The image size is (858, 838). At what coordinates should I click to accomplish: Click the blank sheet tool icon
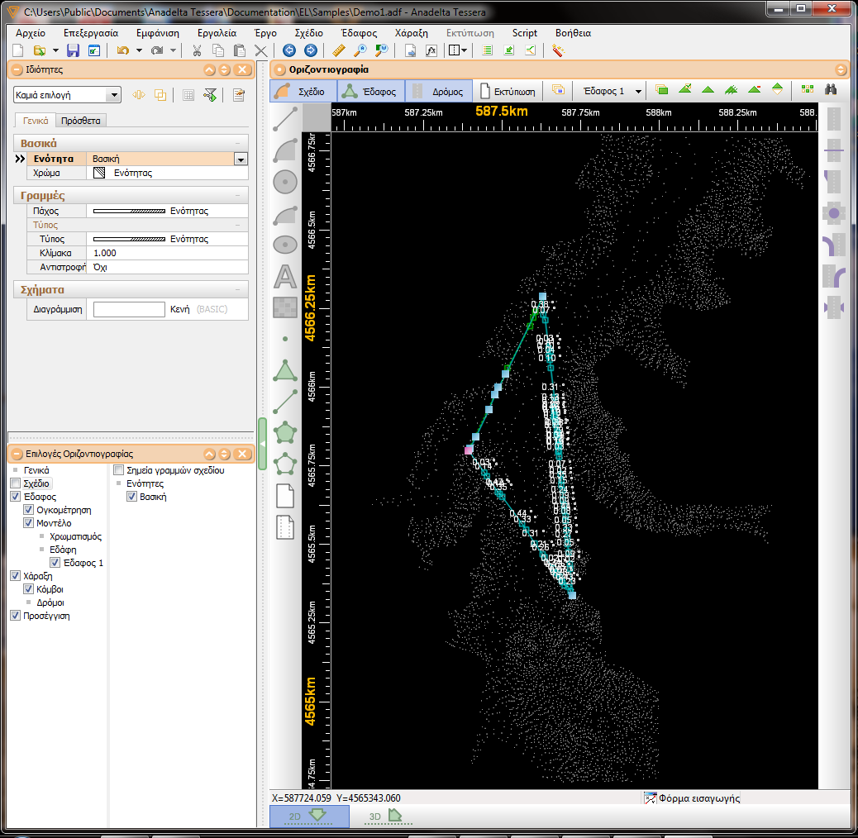[x=285, y=496]
